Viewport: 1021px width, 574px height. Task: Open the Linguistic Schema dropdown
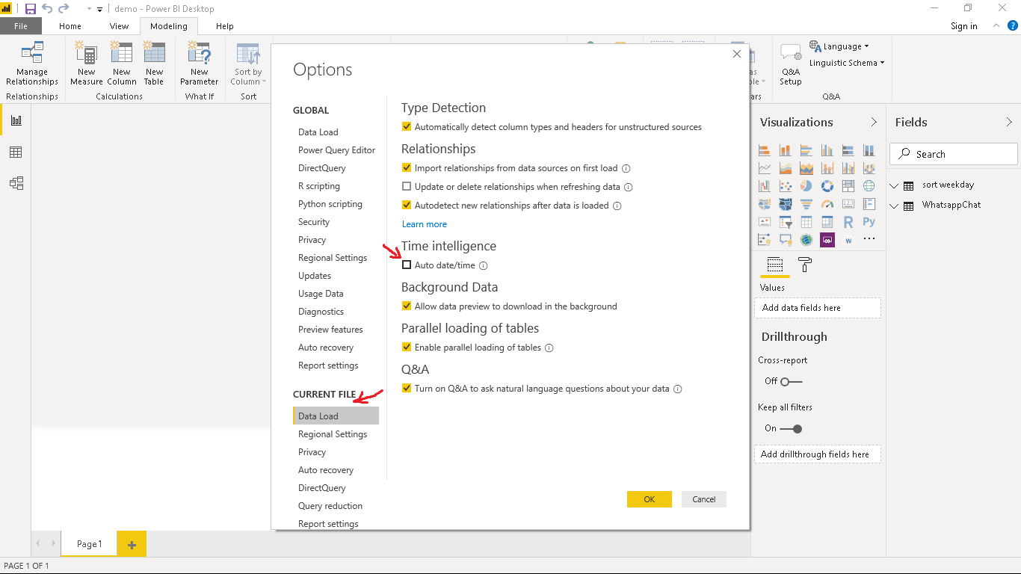(x=847, y=63)
